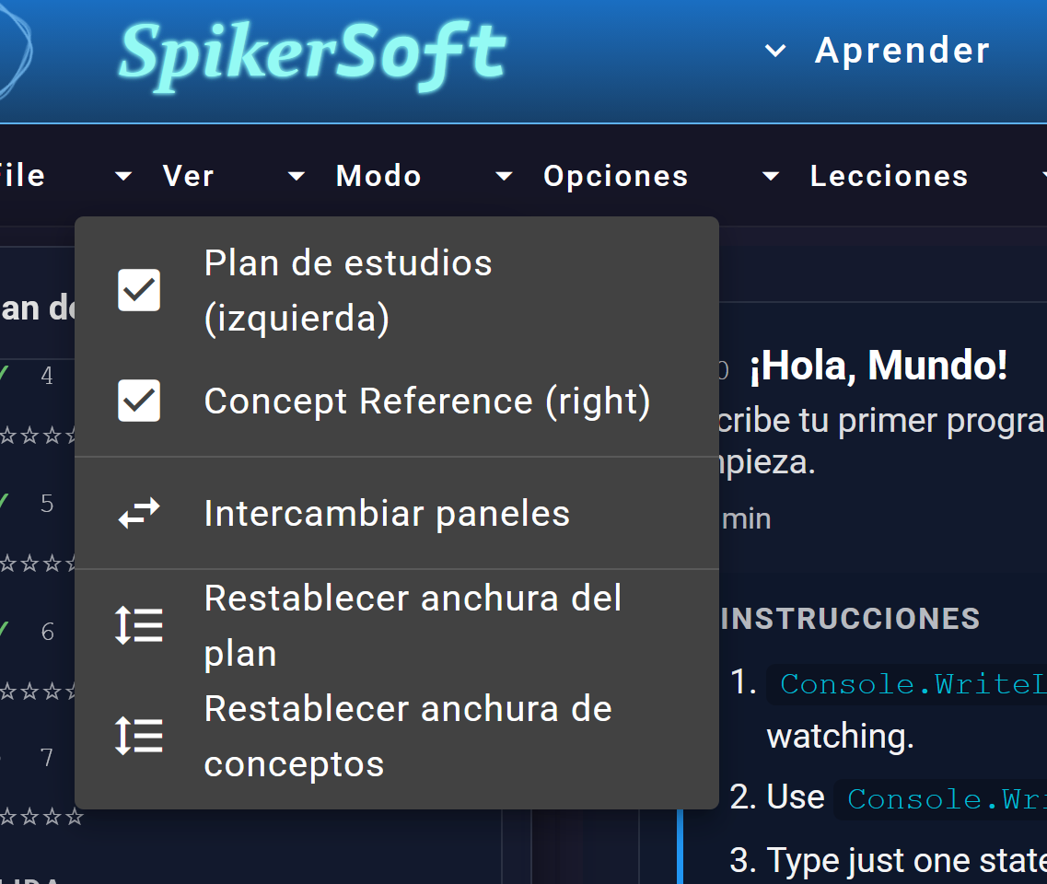Click the line-height icon beside Restablecer anchura de conceptos
Viewport: 1047px width, 884px height.
[139, 735]
